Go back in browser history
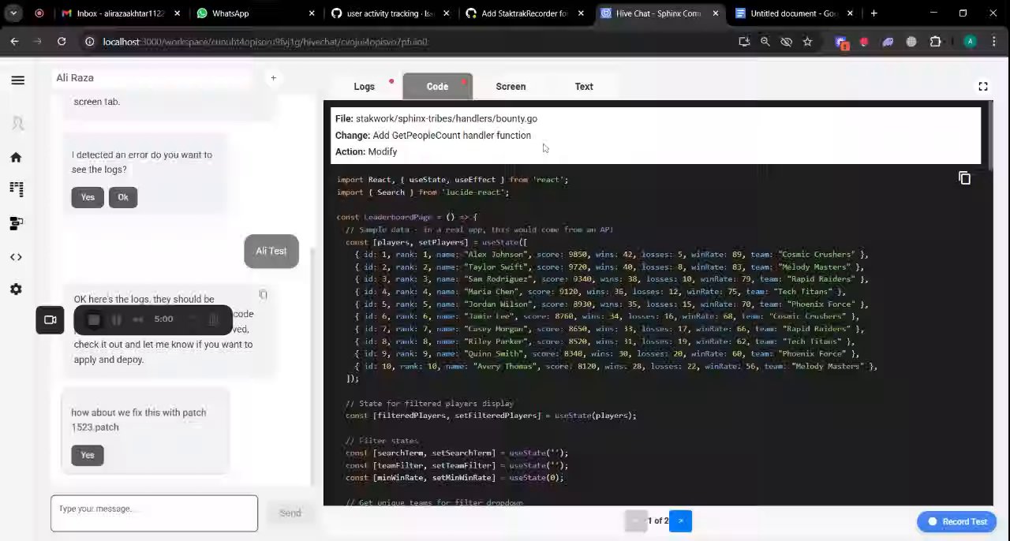This screenshot has height=541, width=1010. [x=14, y=42]
